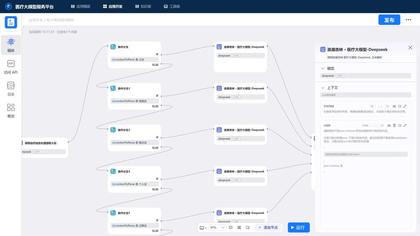This screenshot has height=236, width=420.
Task: Click the comment icon in bottom toolbar
Action: point(231,228)
